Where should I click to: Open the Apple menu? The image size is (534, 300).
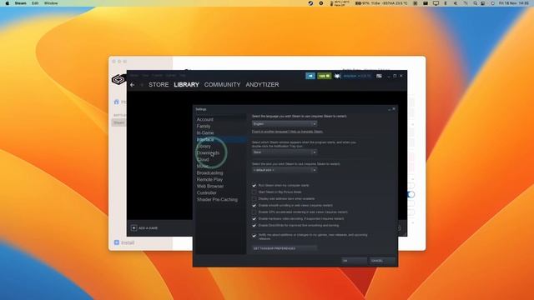pos(8,3)
